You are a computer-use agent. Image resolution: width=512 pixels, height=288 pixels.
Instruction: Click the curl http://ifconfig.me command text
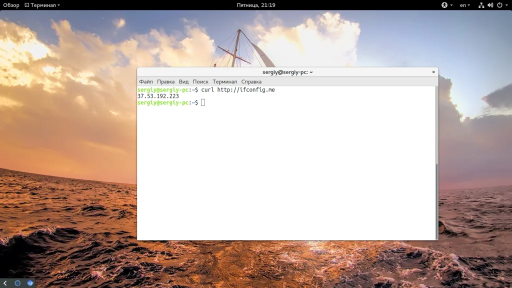click(x=237, y=90)
